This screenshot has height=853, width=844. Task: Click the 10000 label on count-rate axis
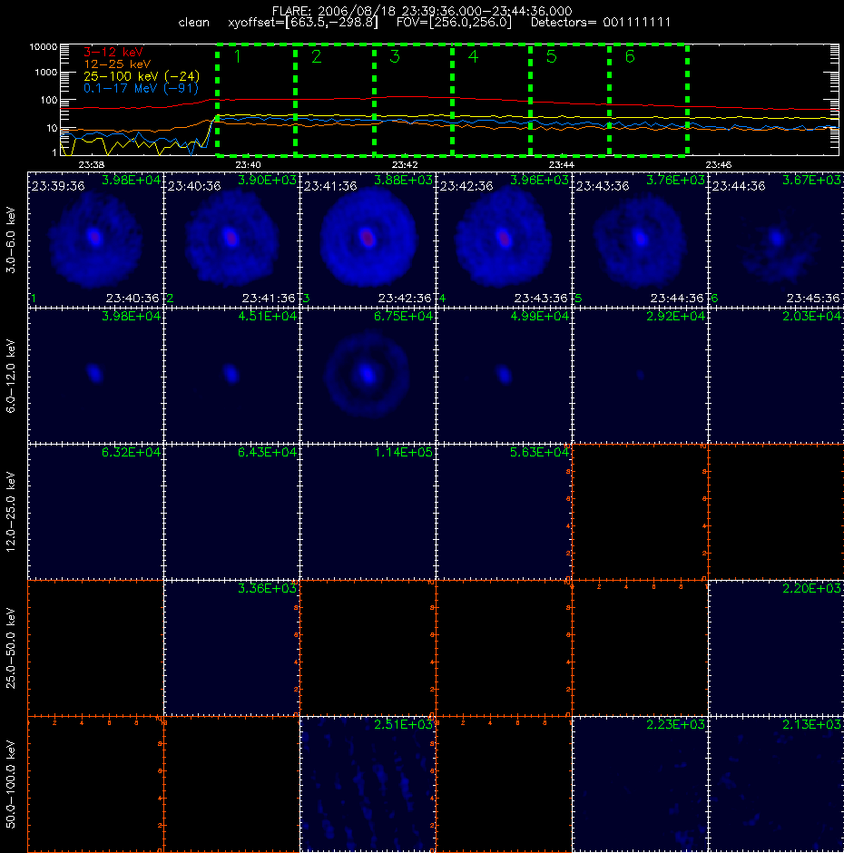pos(43,47)
